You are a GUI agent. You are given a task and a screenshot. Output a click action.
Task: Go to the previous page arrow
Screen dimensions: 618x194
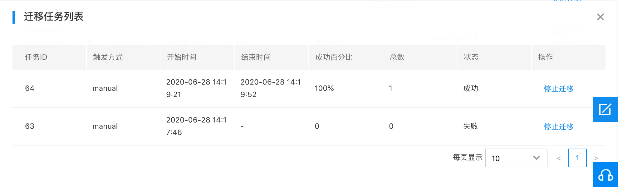[x=559, y=158]
